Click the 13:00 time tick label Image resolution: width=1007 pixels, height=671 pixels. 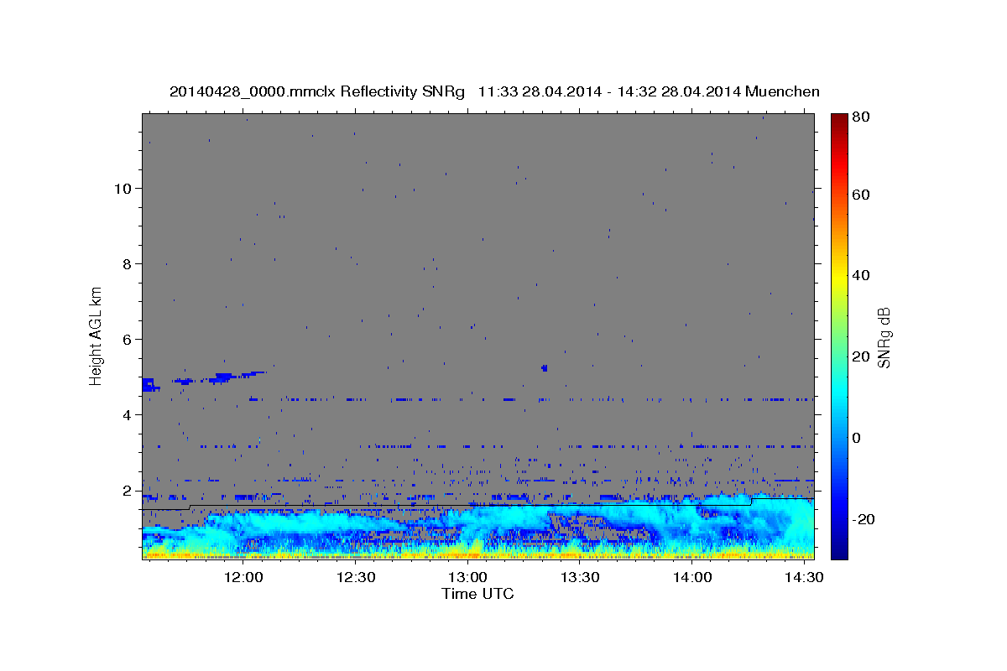[467, 577]
